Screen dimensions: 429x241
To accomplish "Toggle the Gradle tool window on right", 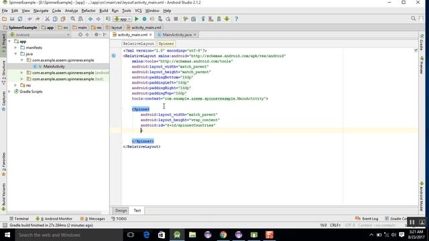I will [x=422, y=43].
